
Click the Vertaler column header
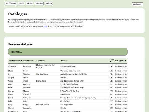coord(40,61)
